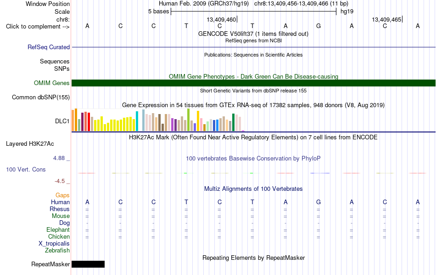Click the SNPs label under Sequences
The height and width of the screenshot is (275, 436).
tap(62, 69)
